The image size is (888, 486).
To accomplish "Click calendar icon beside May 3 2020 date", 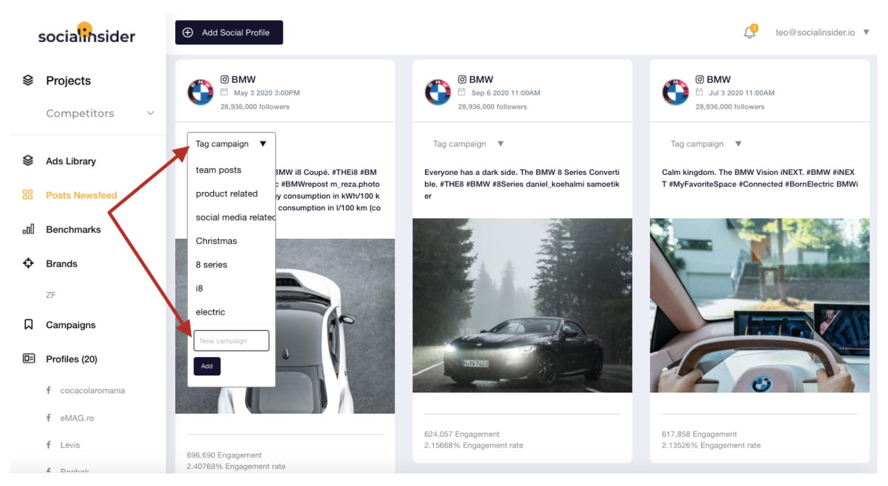I will pyautogui.click(x=224, y=92).
